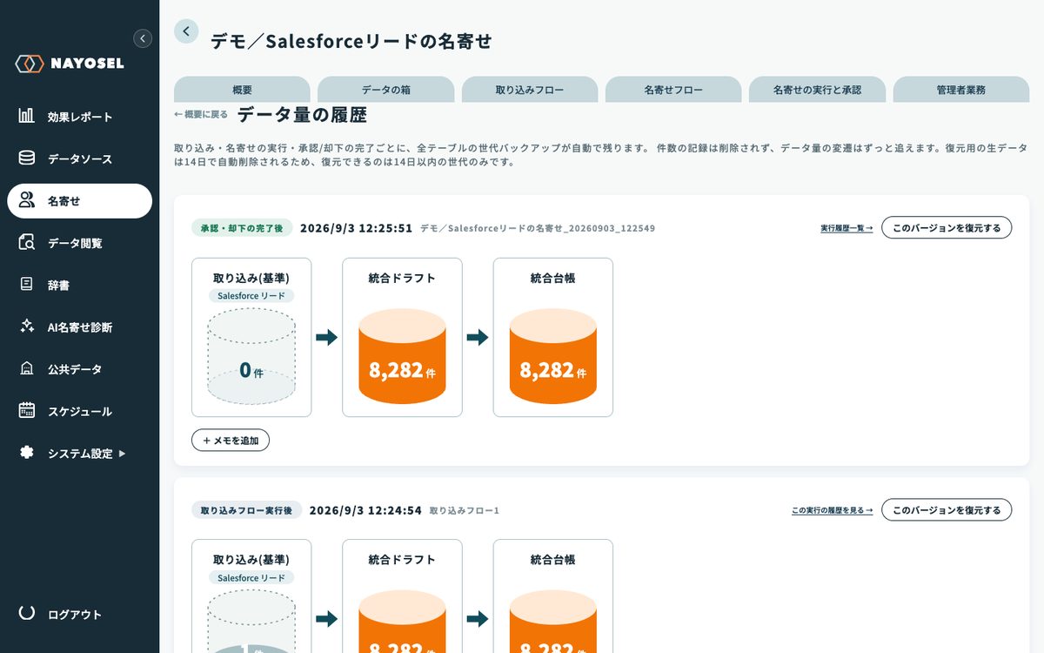Click 統合ドラフト cylinder in 12:25:51 entry

402,356
